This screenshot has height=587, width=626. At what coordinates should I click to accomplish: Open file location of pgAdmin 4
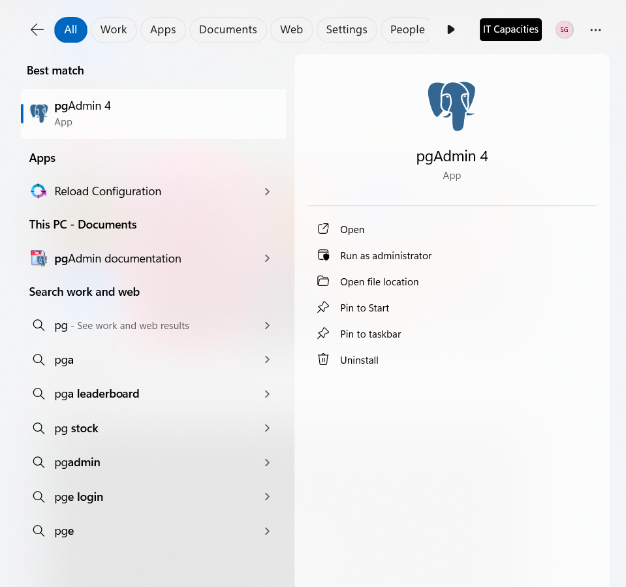[x=379, y=282]
